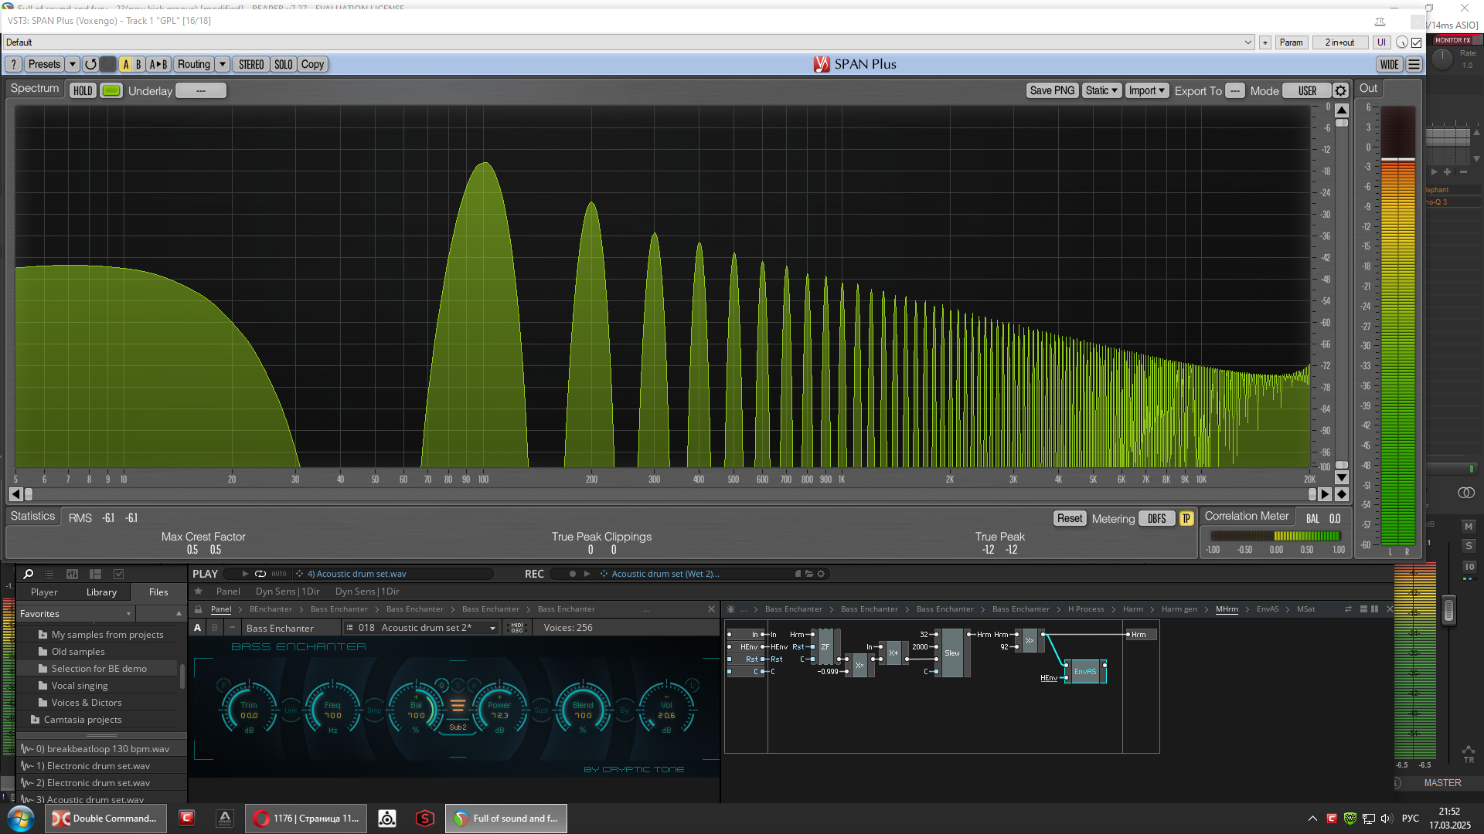Open the Presets dropdown arrow
The image size is (1484, 834).
pyautogui.click(x=73, y=64)
